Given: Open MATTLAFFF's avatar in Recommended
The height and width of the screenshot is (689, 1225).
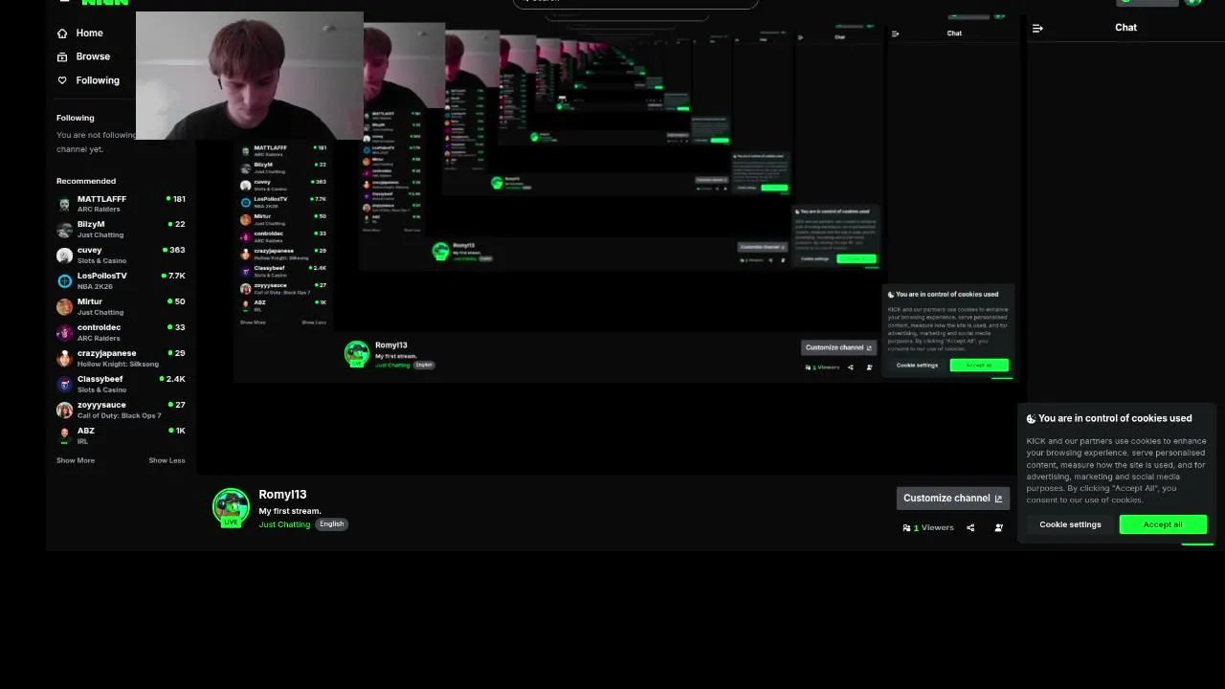Looking at the screenshot, I should pyautogui.click(x=64, y=204).
